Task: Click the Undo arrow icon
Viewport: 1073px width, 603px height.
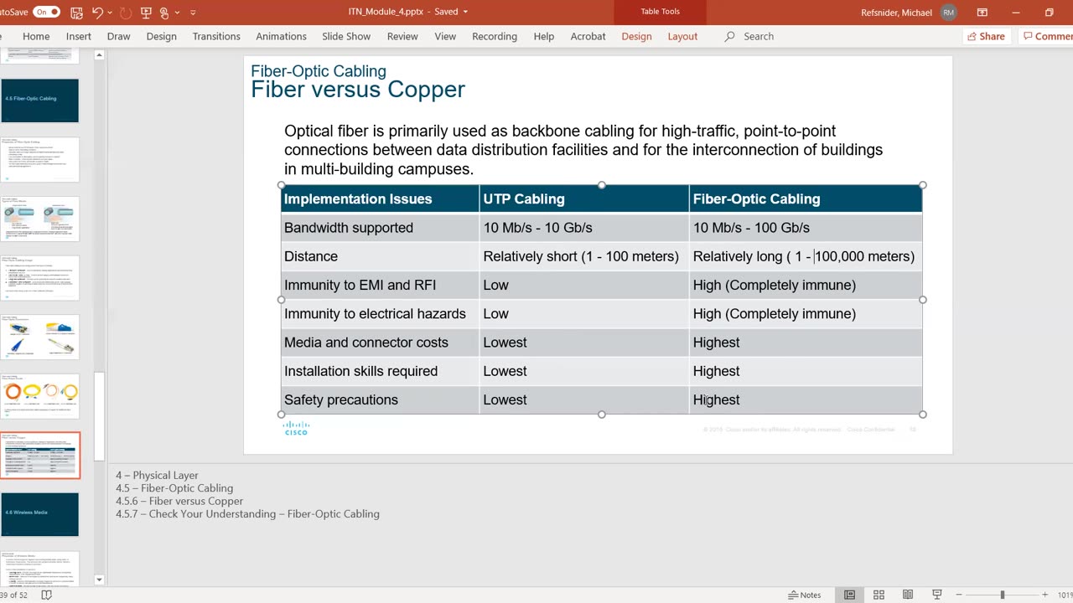Action: point(98,13)
